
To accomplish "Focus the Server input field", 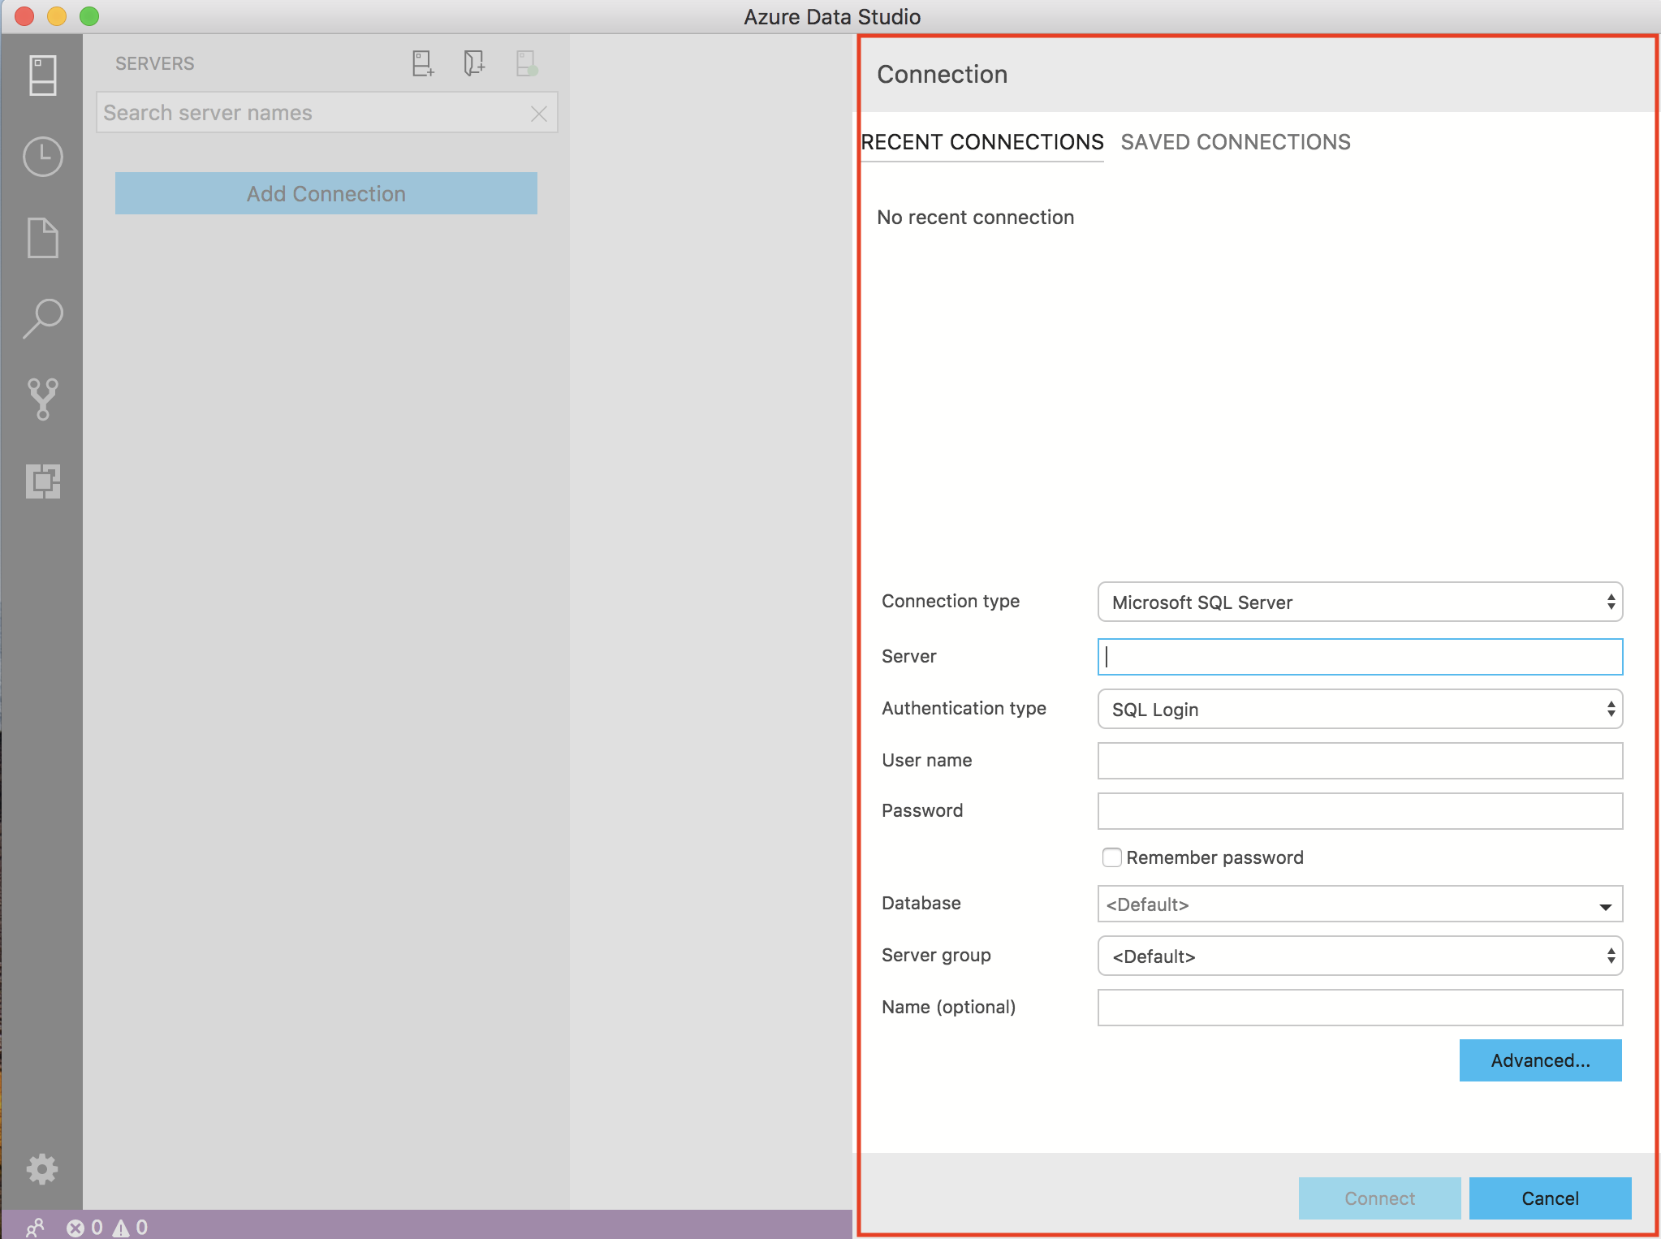I will point(1360,657).
